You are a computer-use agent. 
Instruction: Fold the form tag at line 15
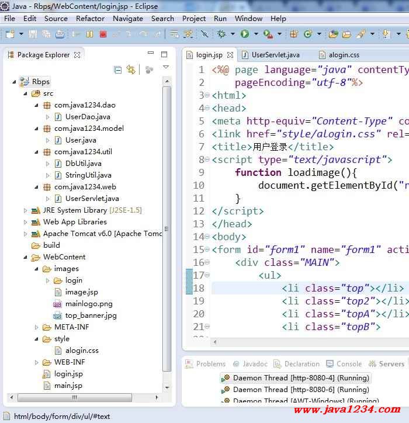(207, 249)
